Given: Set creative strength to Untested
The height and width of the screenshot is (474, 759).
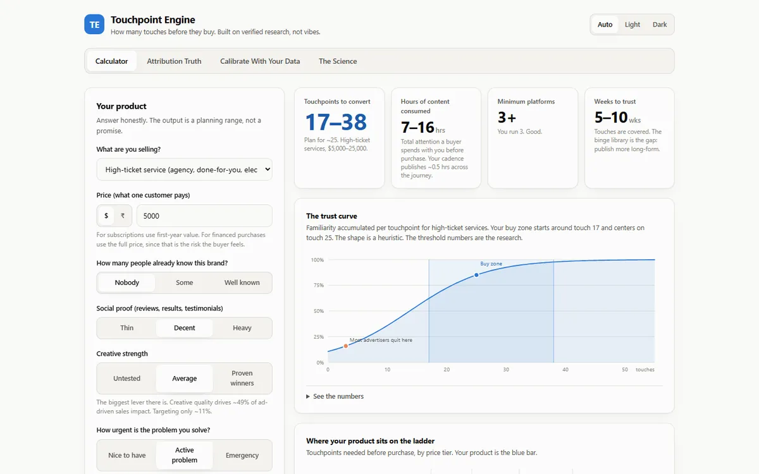Looking at the screenshot, I should (x=127, y=379).
